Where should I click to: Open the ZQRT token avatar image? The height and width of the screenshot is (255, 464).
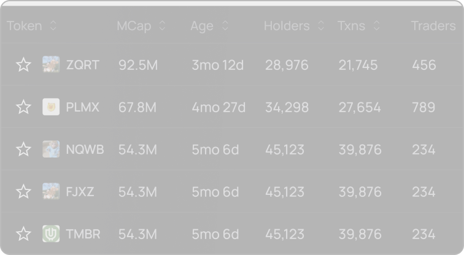pyautogui.click(x=51, y=64)
